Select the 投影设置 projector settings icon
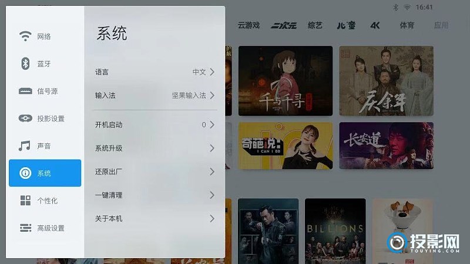 coord(25,119)
